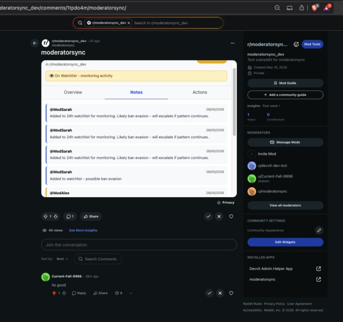
Task: Open Sort by Best dropdown
Action: [x=62, y=259]
